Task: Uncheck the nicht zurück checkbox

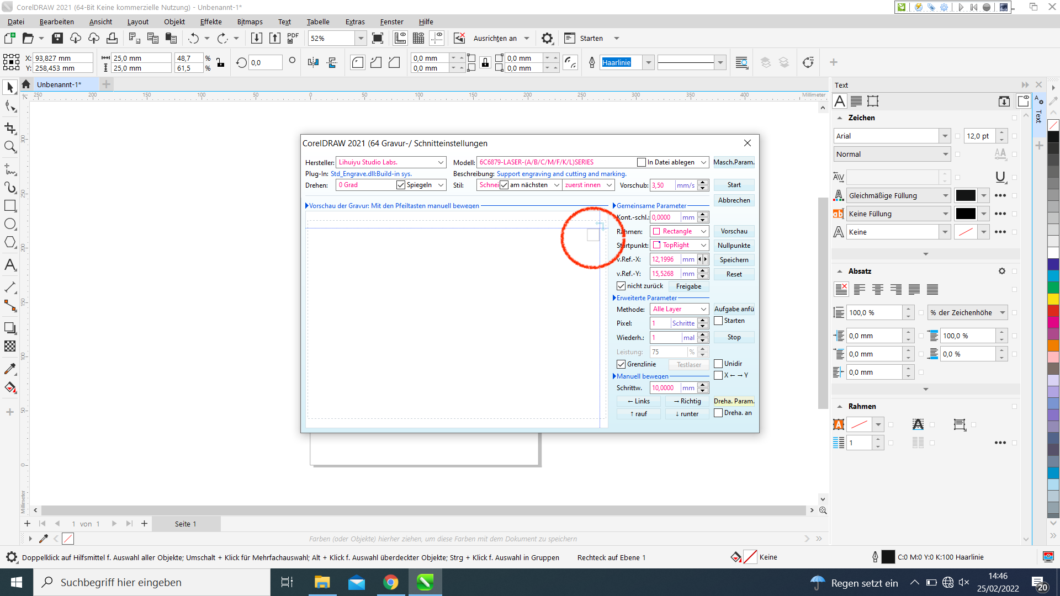Action: click(x=621, y=286)
